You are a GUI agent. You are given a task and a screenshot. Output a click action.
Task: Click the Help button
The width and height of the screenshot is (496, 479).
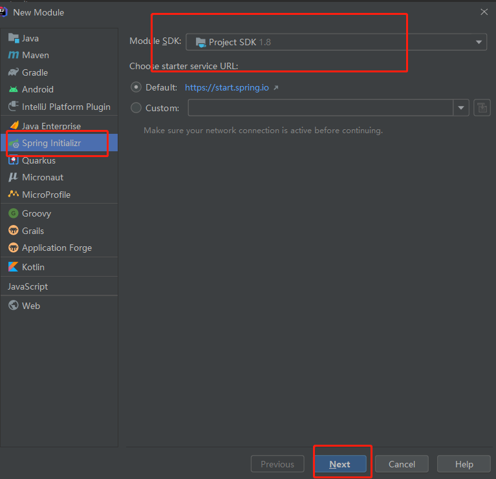(464, 464)
